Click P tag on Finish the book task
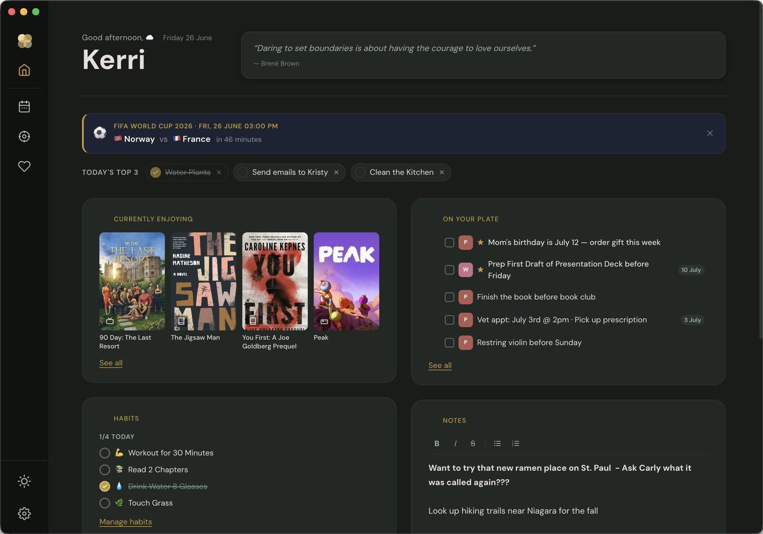The width and height of the screenshot is (763, 534). point(465,297)
